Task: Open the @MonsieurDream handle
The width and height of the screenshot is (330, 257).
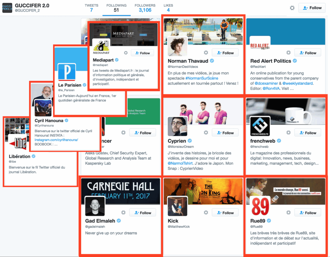Action: point(181,147)
